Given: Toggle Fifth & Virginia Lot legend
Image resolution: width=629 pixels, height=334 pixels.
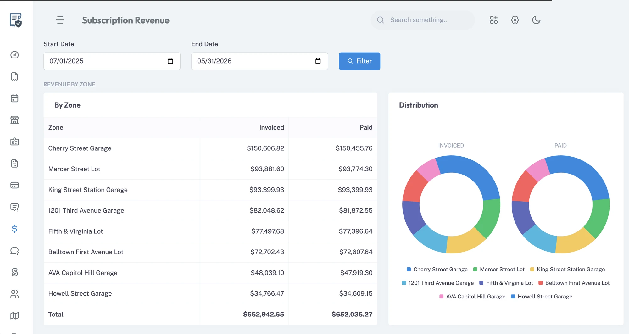Looking at the screenshot, I should point(506,283).
